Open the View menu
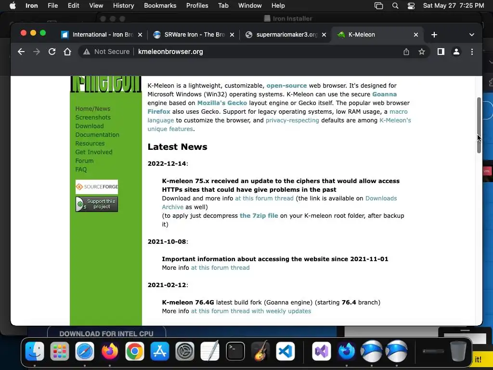Screen dimensions: 493x370 [x=96, y=6]
